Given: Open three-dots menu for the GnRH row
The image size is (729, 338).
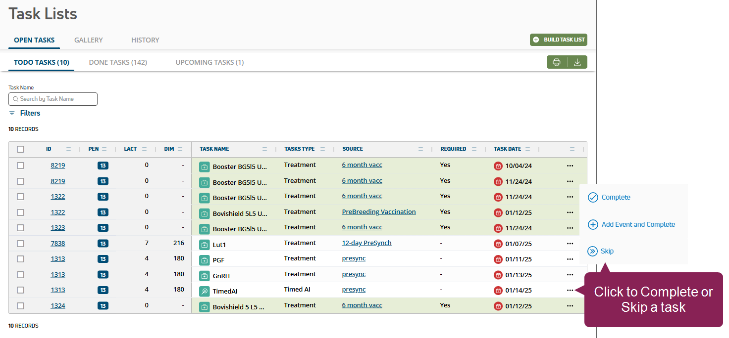Looking at the screenshot, I should tap(570, 275).
